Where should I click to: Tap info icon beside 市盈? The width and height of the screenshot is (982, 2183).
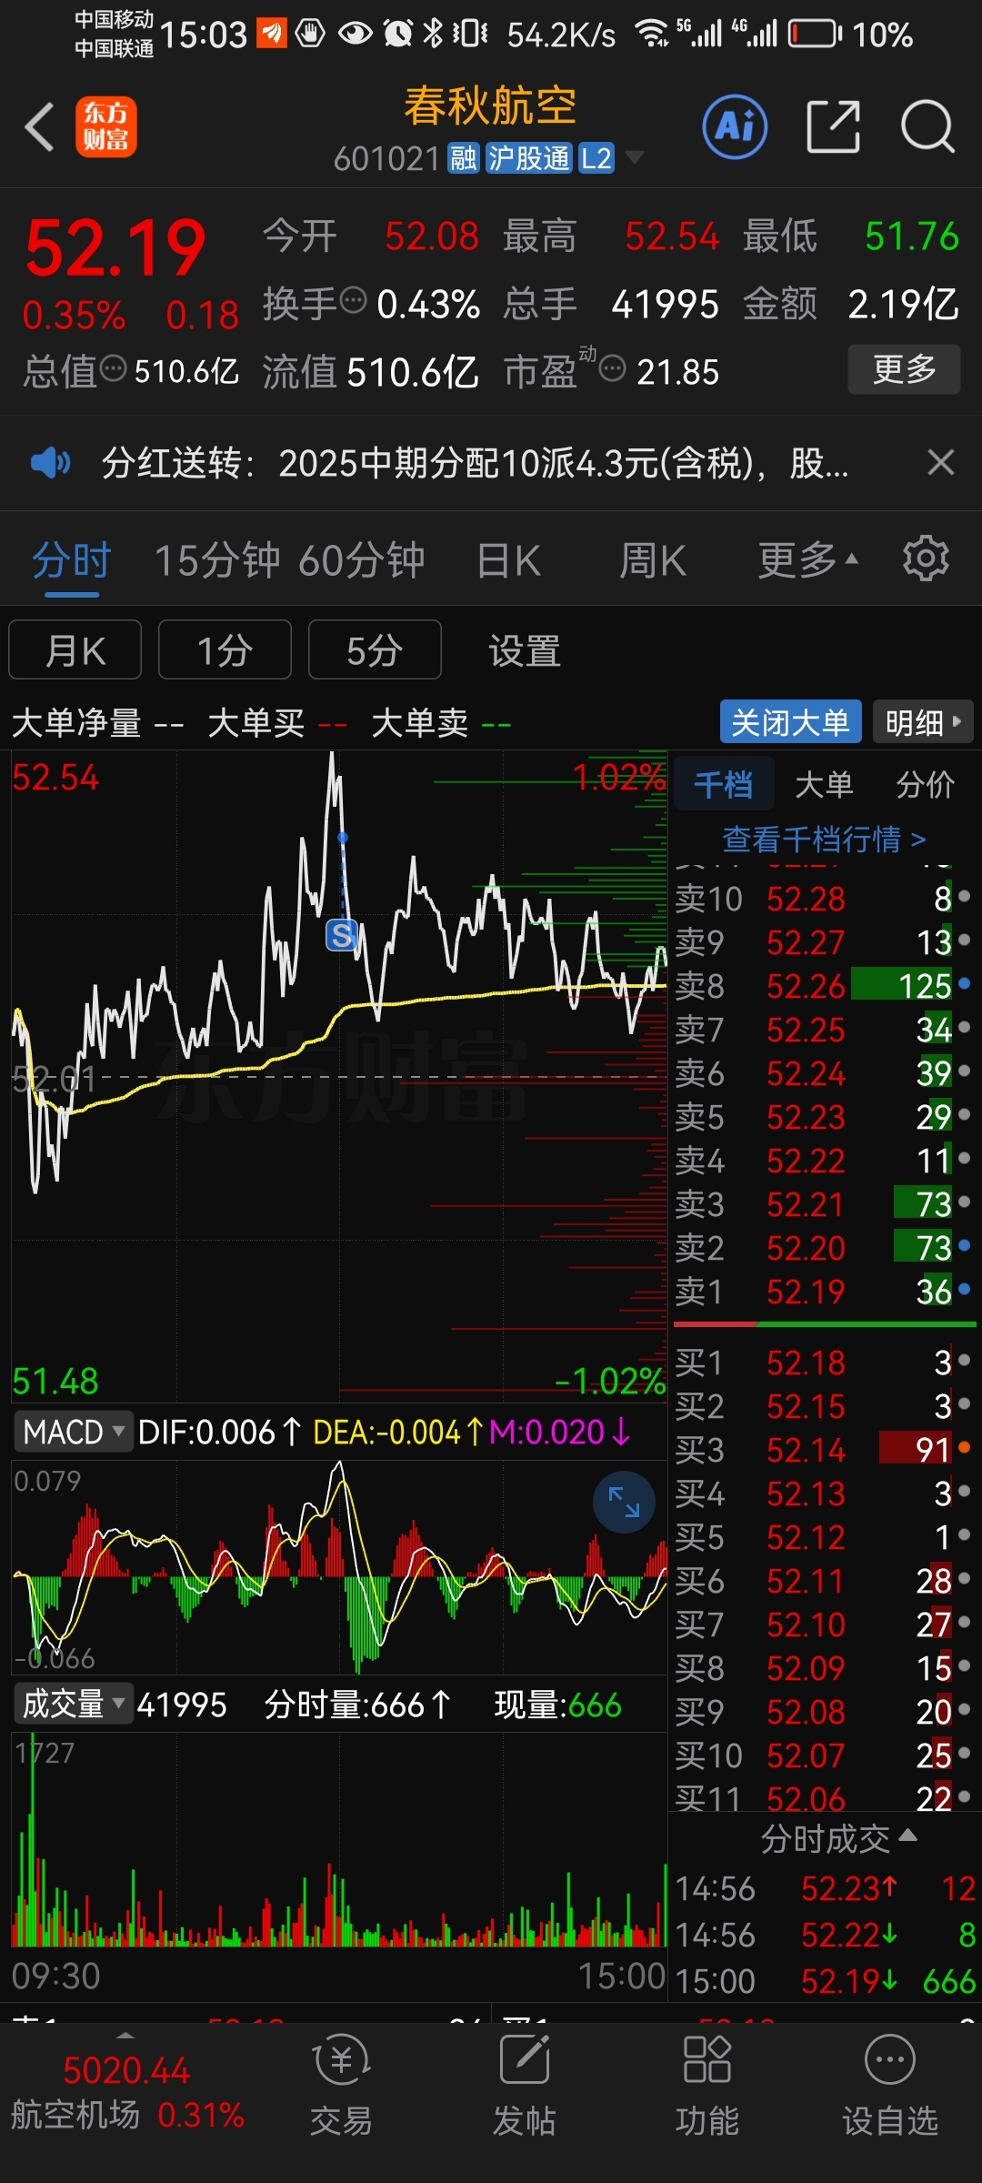pos(613,368)
